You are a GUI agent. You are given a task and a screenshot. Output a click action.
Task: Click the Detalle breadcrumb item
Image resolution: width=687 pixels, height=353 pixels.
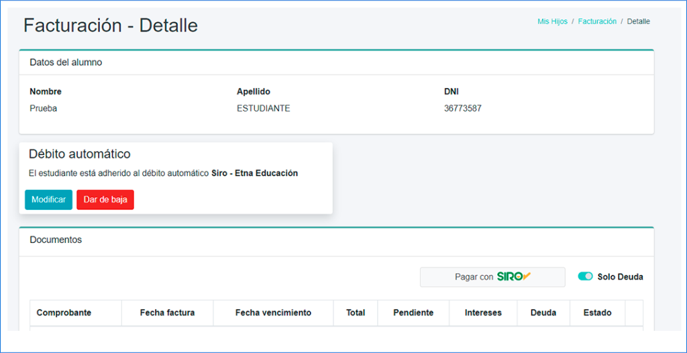click(638, 21)
